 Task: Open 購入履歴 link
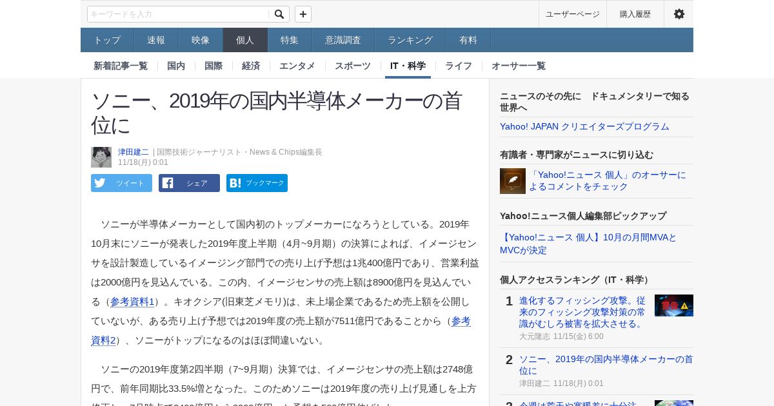tap(635, 14)
